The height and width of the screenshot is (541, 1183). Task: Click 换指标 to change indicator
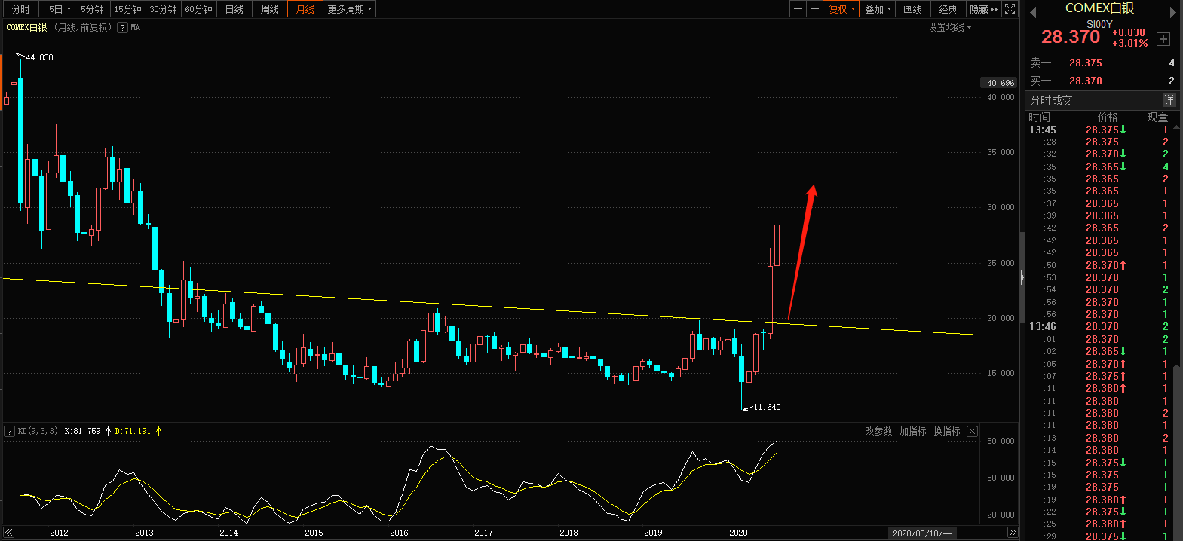tap(946, 431)
